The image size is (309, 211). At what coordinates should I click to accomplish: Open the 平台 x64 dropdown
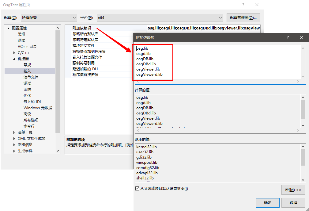coord(160,18)
